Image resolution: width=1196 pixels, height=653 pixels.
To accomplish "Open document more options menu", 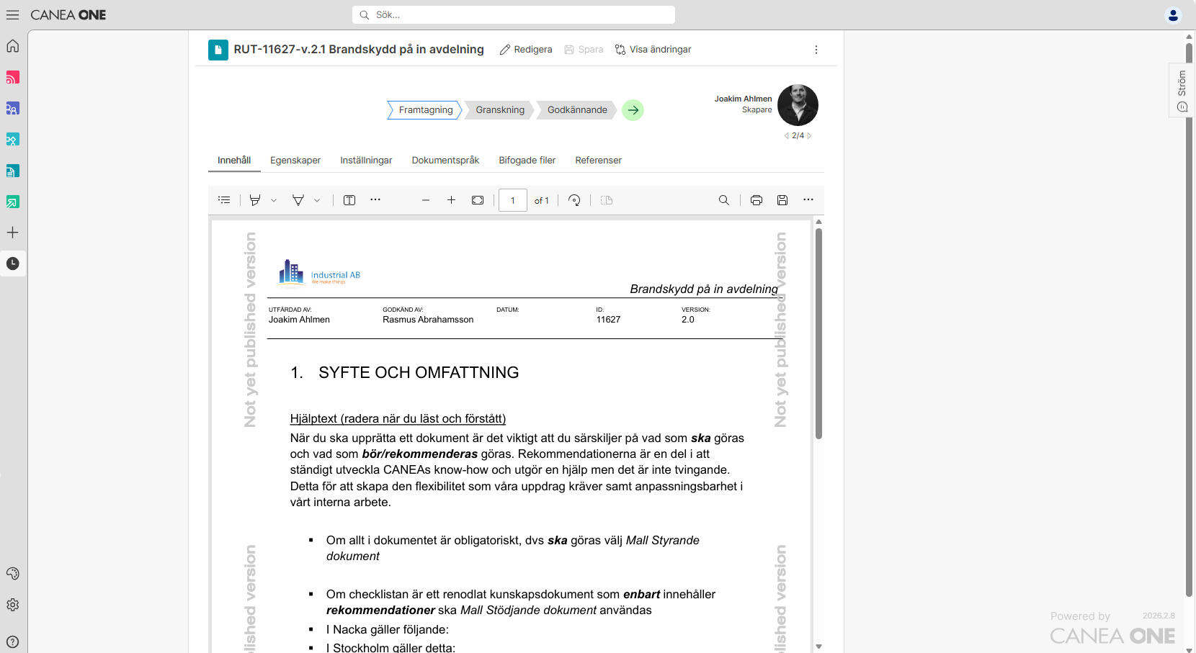I will 816,50.
